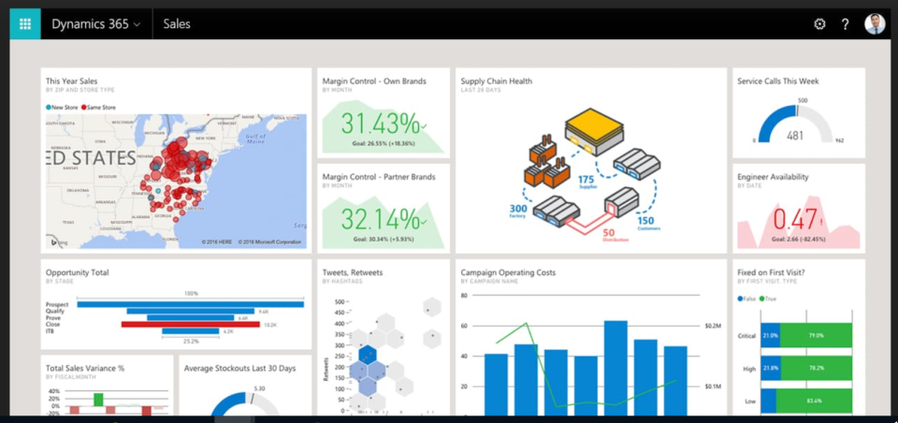Select the Critical green bar showing 79.0%
The height and width of the screenshot is (423, 898).
816,335
